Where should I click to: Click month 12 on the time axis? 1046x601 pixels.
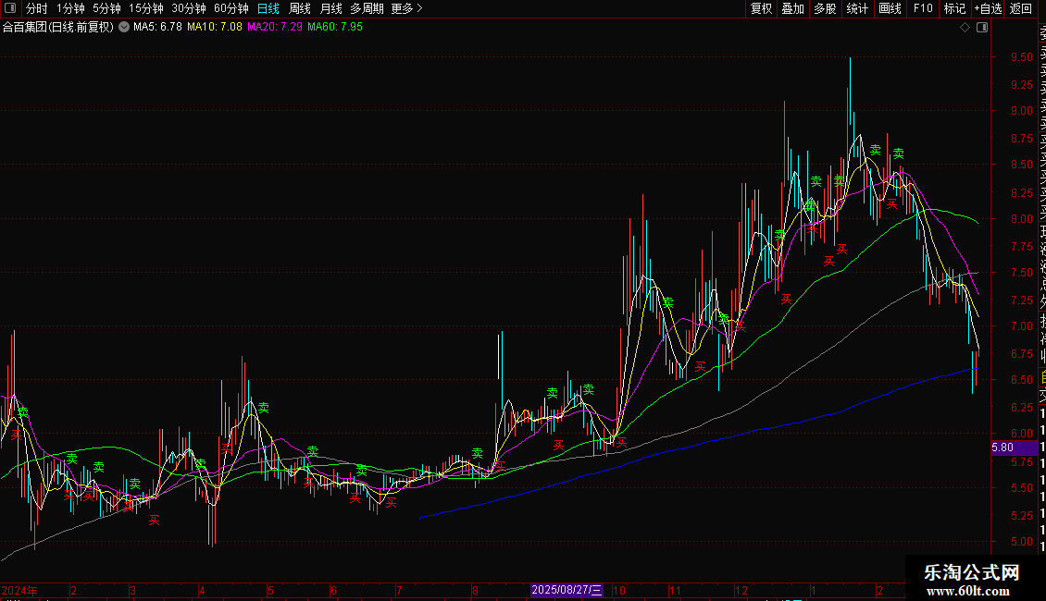pos(741,590)
